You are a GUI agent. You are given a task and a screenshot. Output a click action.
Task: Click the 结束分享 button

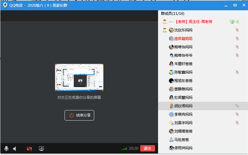pyautogui.click(x=79, y=115)
